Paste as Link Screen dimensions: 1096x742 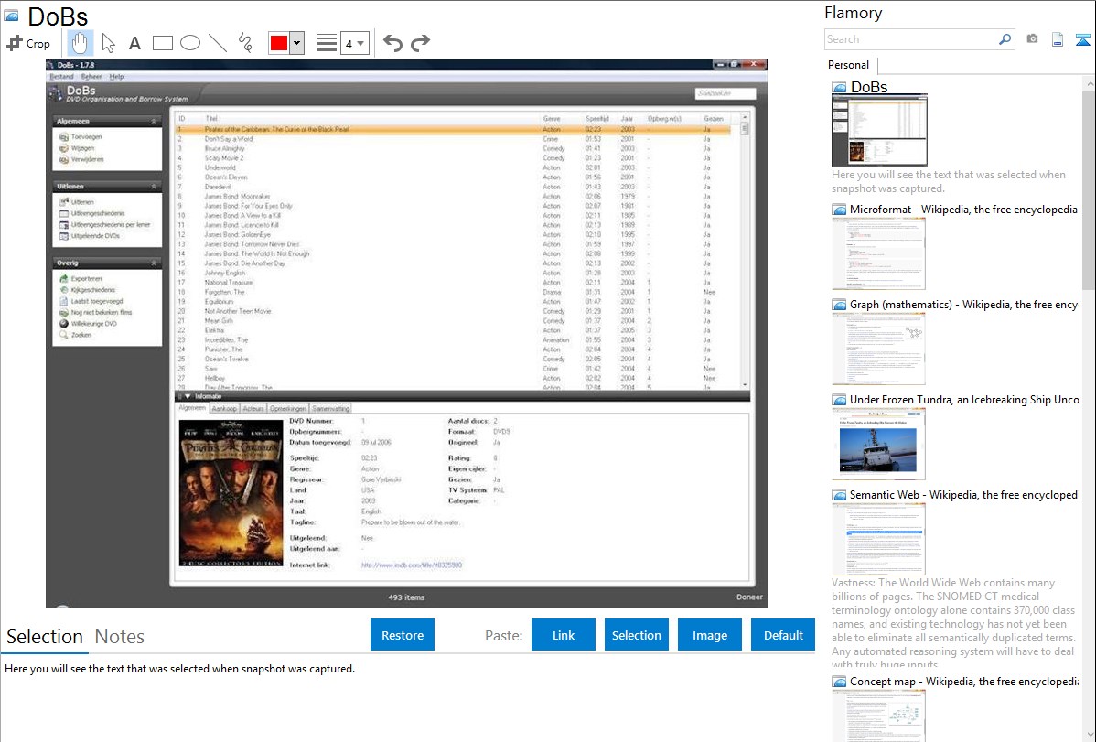coord(564,635)
